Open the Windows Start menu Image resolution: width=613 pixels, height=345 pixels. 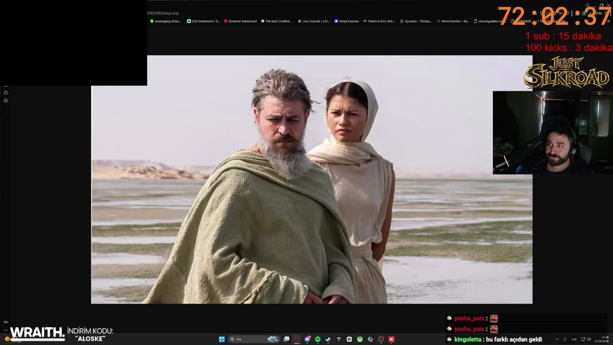(222, 339)
